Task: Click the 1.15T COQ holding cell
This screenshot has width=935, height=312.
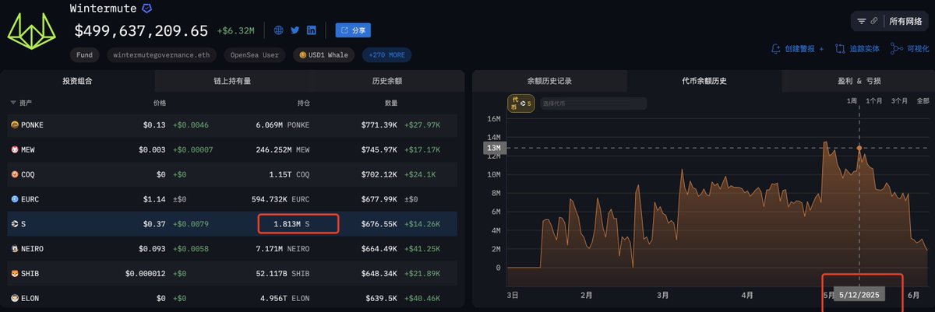Action: coord(289,174)
